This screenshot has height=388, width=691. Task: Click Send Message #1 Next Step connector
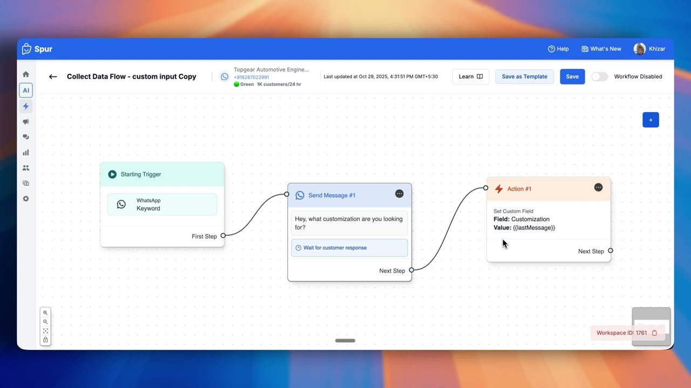411,270
